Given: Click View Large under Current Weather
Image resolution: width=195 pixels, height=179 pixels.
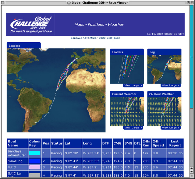Looking at the screenshot, I should point(133,128).
